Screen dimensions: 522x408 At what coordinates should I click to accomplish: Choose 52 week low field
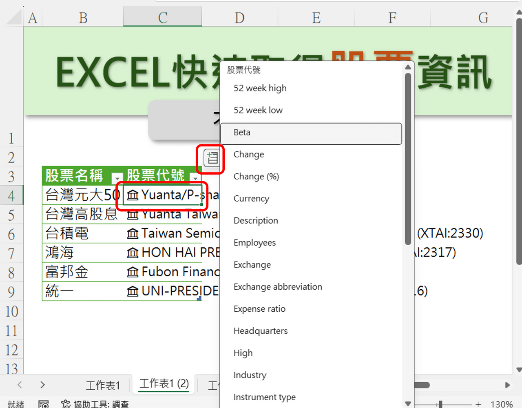(x=311, y=110)
